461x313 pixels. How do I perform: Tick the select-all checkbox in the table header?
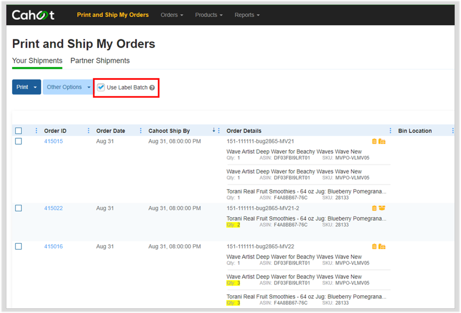point(19,131)
